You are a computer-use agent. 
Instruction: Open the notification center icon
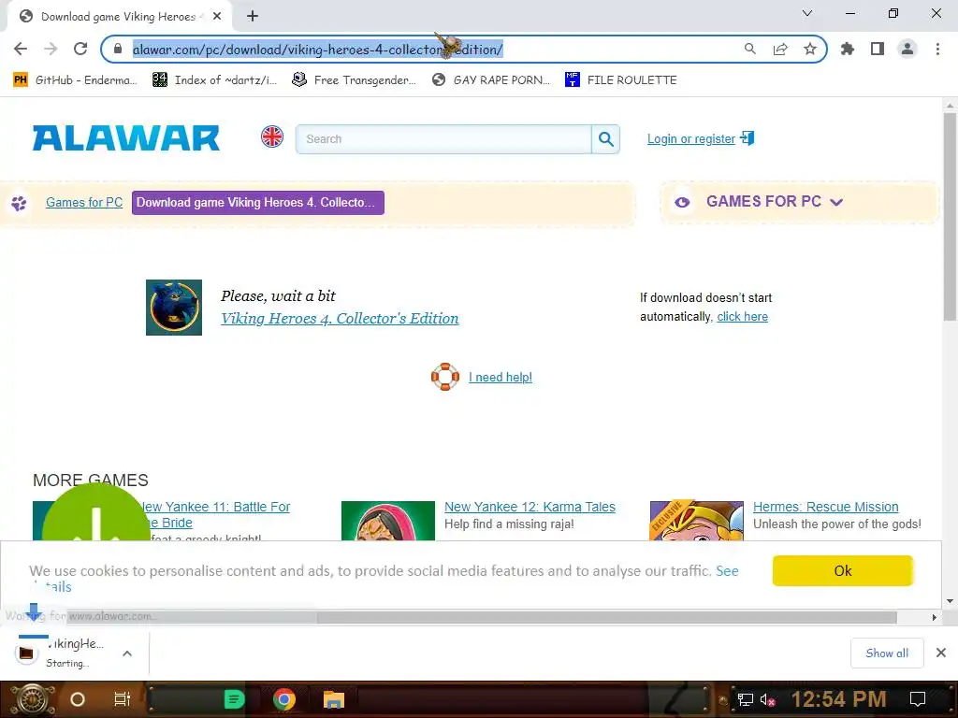(x=917, y=699)
